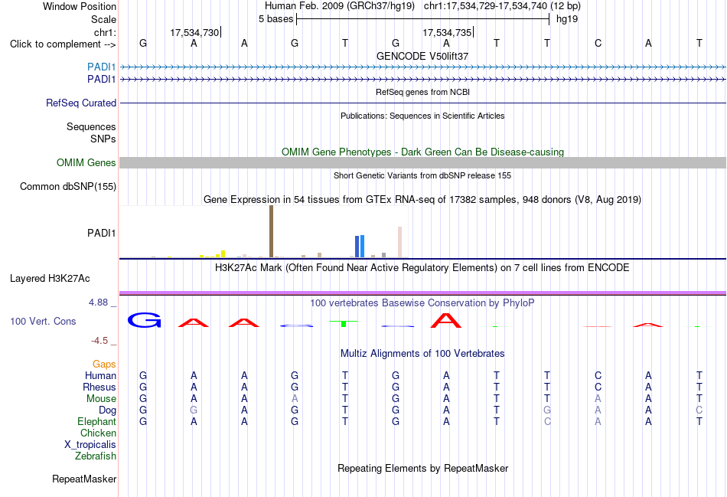Open Common dbSNP(155) track label

(x=68, y=187)
